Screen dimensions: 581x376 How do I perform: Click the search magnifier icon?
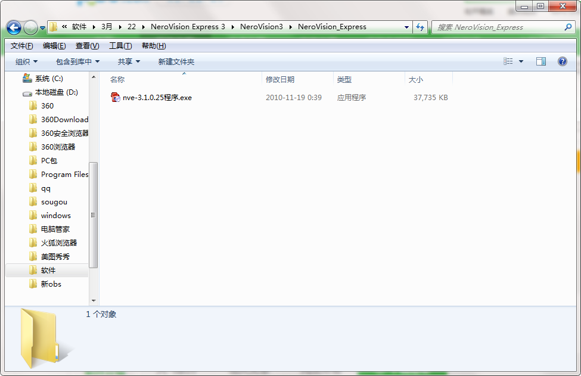pos(568,27)
